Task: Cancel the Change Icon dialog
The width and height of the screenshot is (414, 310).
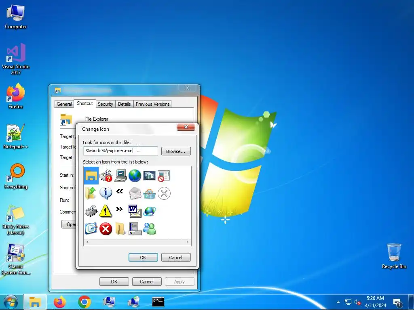Action: (x=176, y=257)
